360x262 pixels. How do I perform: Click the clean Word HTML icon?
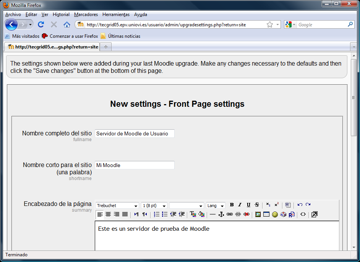(288, 205)
